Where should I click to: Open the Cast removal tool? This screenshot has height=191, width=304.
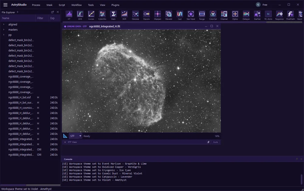click(x=180, y=15)
